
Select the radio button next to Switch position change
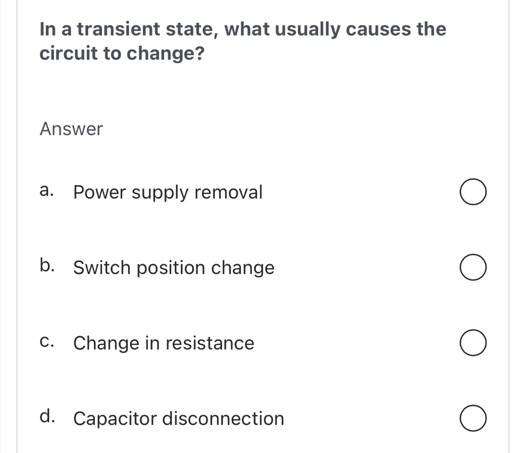473,267
